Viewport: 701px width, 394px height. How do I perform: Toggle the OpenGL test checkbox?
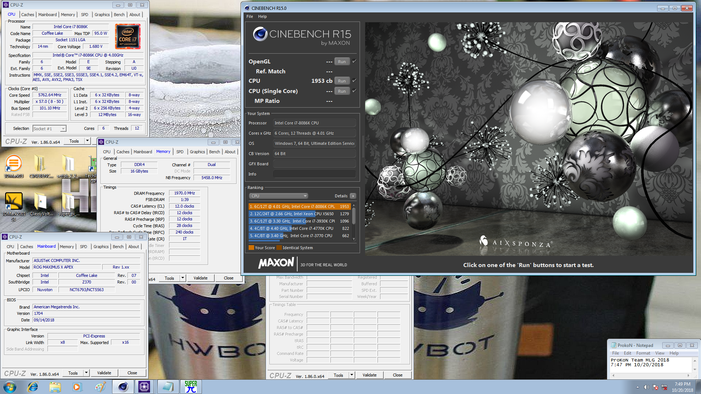354,61
